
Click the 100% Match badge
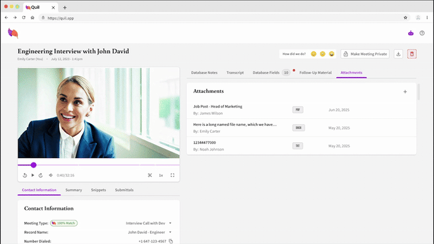64,223
